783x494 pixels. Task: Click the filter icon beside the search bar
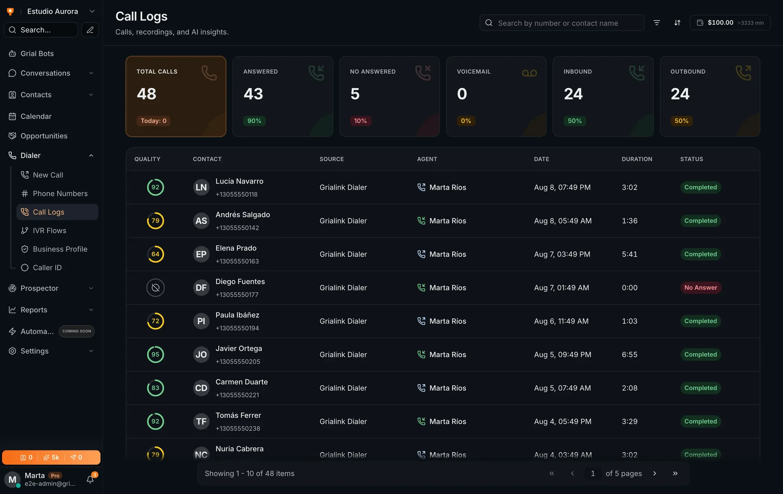[657, 23]
